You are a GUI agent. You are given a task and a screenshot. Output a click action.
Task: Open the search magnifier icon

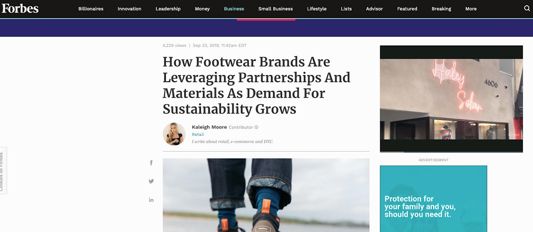point(527,9)
